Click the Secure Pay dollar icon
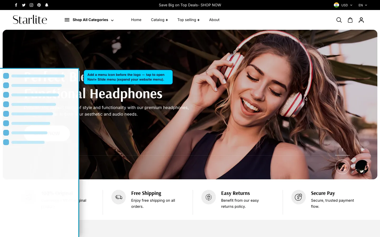The width and height of the screenshot is (380, 237). pos(298,197)
